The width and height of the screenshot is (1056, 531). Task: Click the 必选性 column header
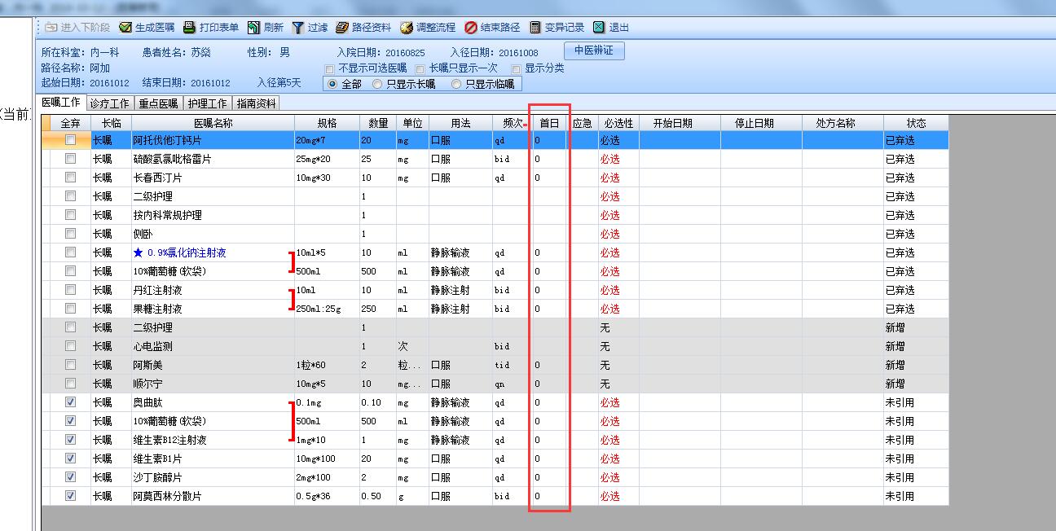618,123
